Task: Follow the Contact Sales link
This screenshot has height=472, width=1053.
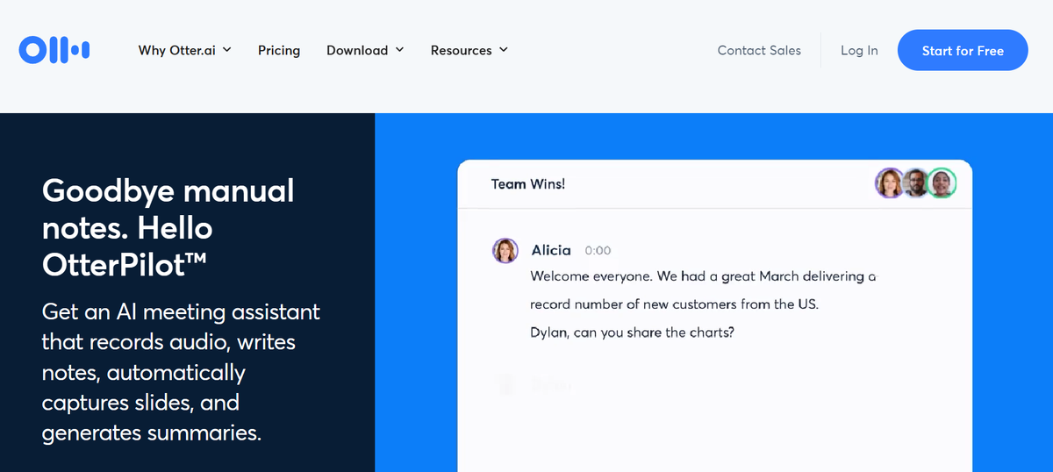Action: pyautogui.click(x=759, y=50)
